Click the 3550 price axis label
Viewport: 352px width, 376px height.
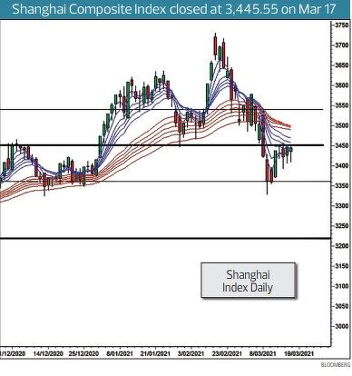[342, 105]
